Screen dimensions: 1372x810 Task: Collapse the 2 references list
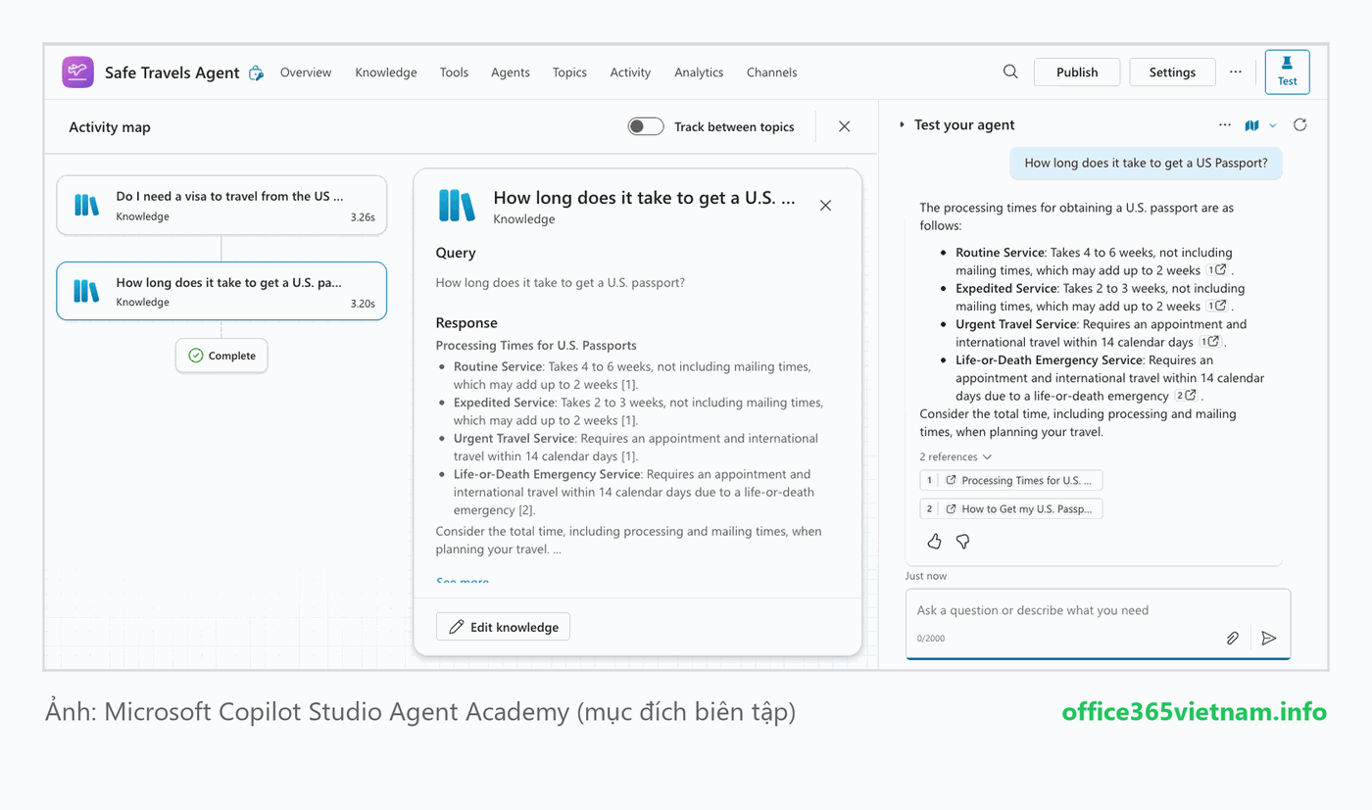click(x=955, y=456)
